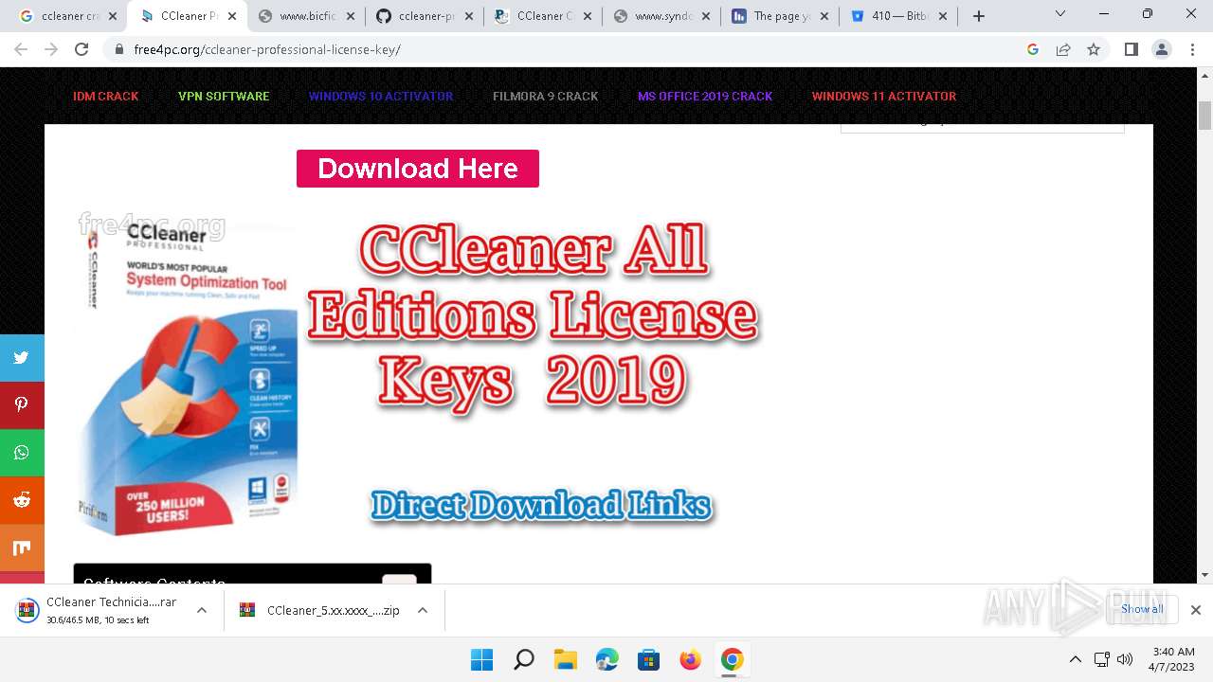
Task: Click the pink Download Here button
Action: (x=418, y=169)
